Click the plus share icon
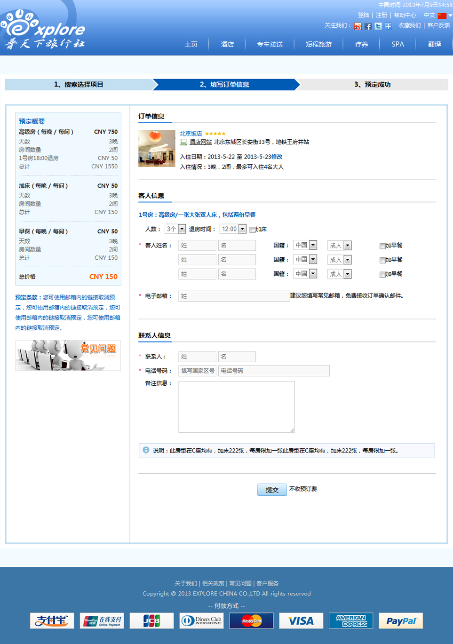Screen dimensions: 453x644 (389, 26)
